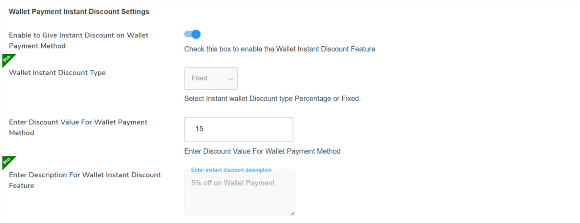This screenshot has height=223, width=580.
Task: Click Enter Description For Wallet Instant Discount Feature label
Action: pos(84,180)
